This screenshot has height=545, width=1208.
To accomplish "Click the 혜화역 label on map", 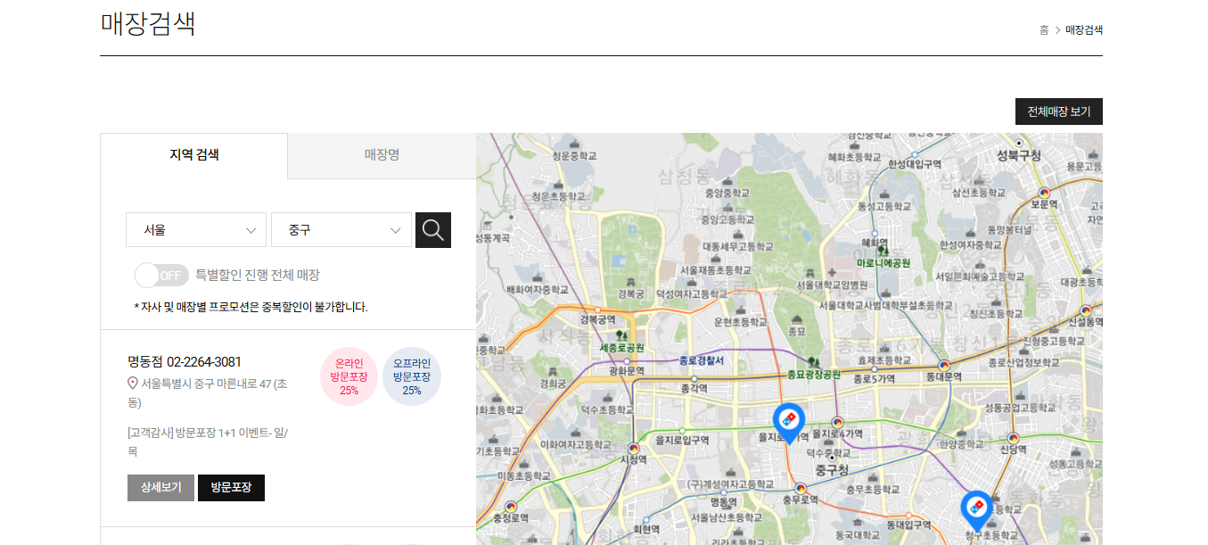I will coord(875,242).
